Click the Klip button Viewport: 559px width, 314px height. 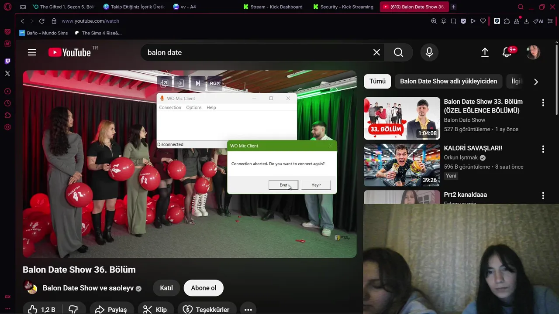click(x=155, y=310)
